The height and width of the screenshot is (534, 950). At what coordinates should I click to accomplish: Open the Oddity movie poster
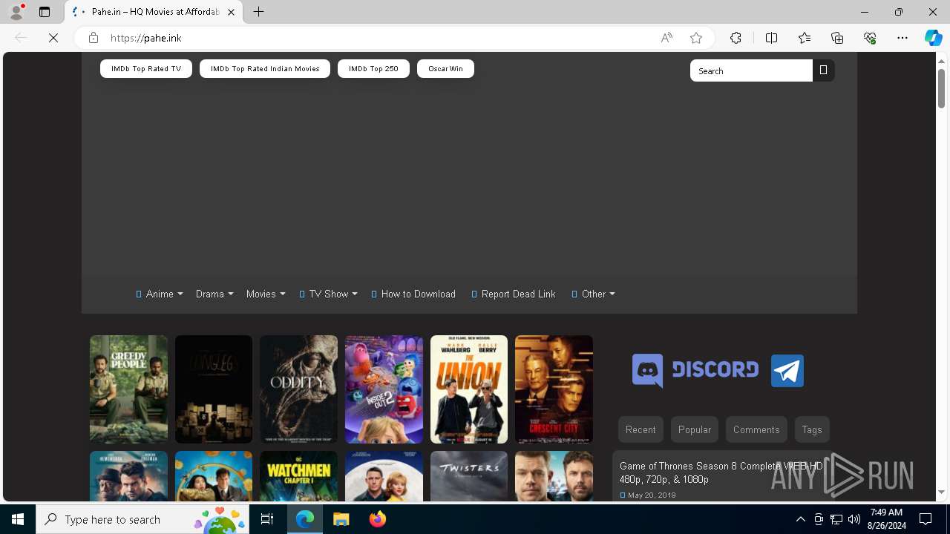(x=298, y=389)
